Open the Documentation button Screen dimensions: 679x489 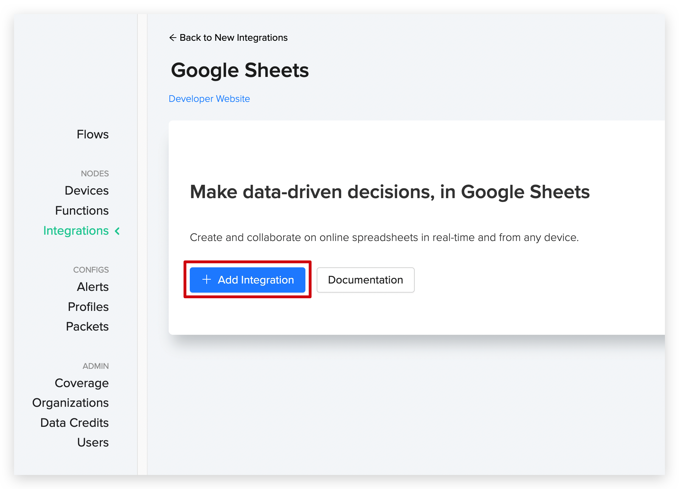click(366, 280)
